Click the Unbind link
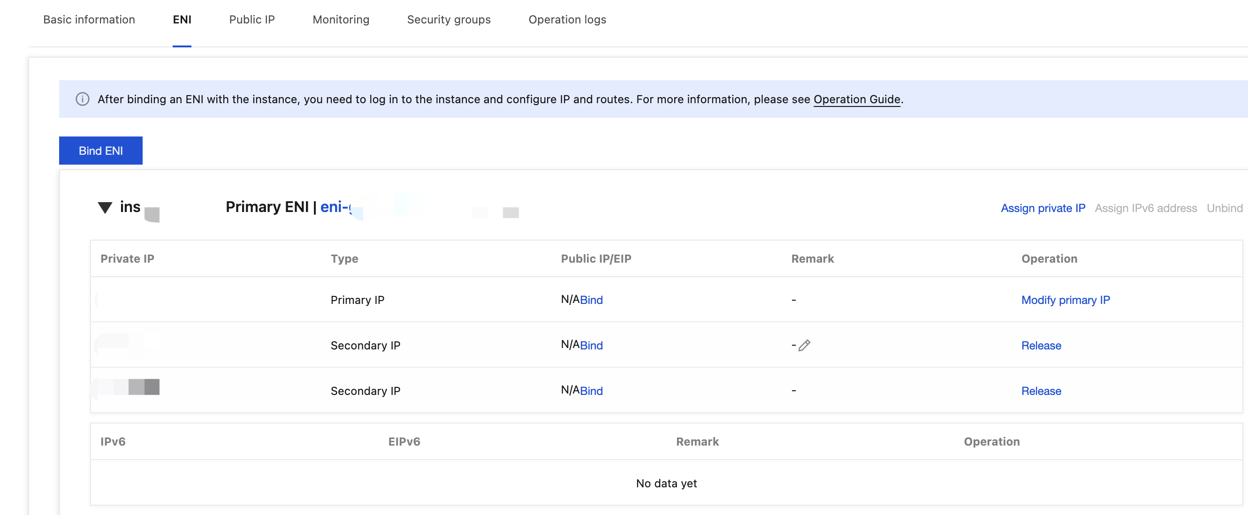This screenshot has width=1248, height=515. coord(1225,208)
